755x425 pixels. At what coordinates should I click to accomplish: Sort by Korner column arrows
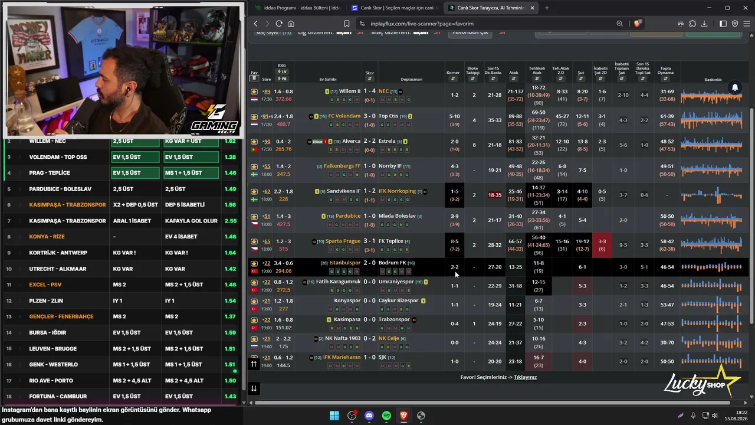point(453,79)
